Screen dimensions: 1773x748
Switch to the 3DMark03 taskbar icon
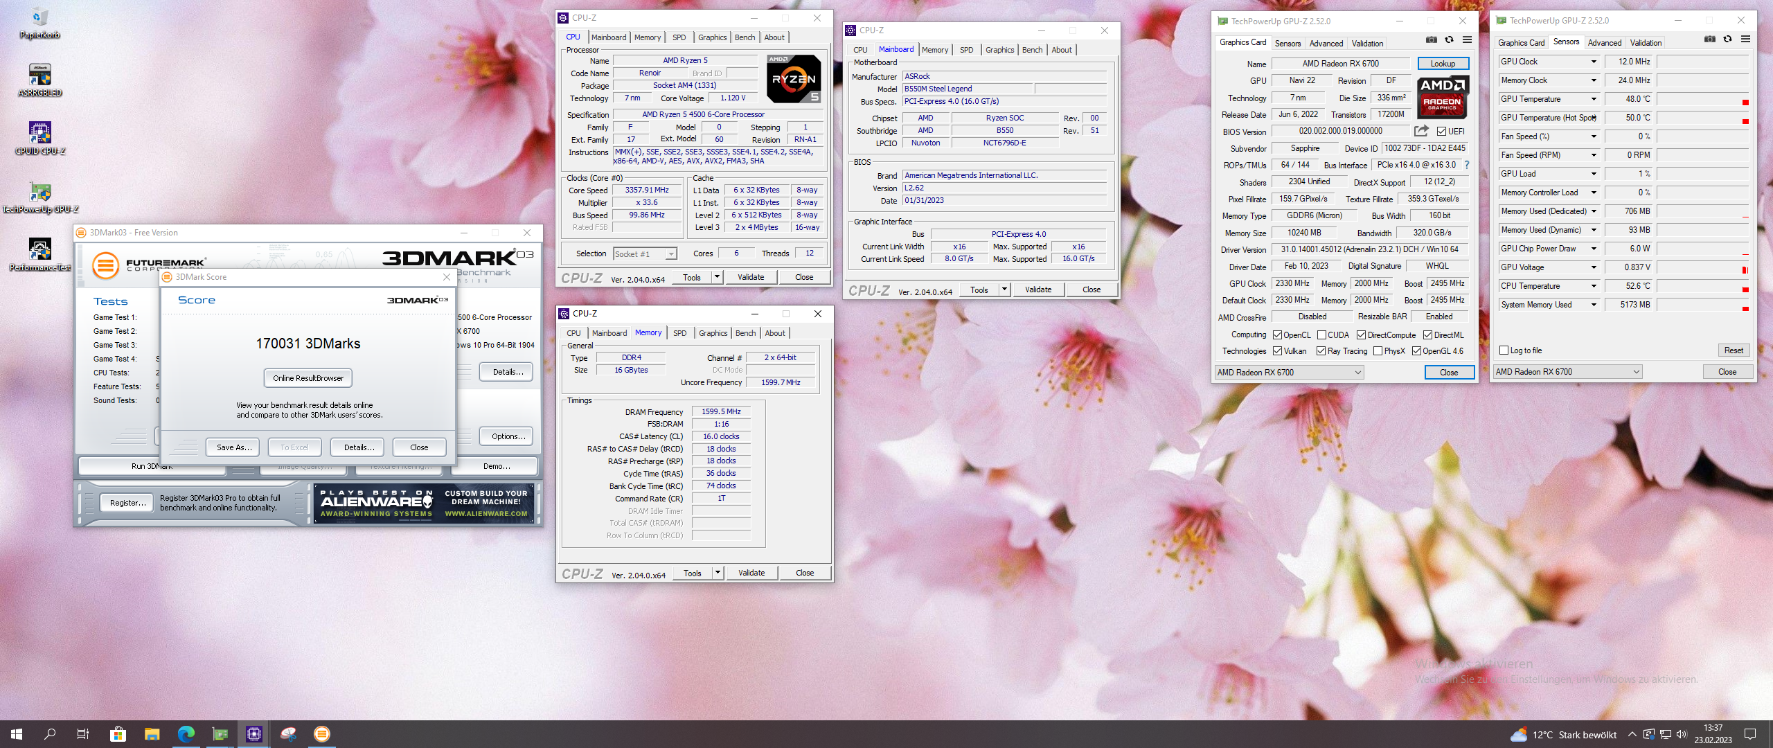coord(322,734)
